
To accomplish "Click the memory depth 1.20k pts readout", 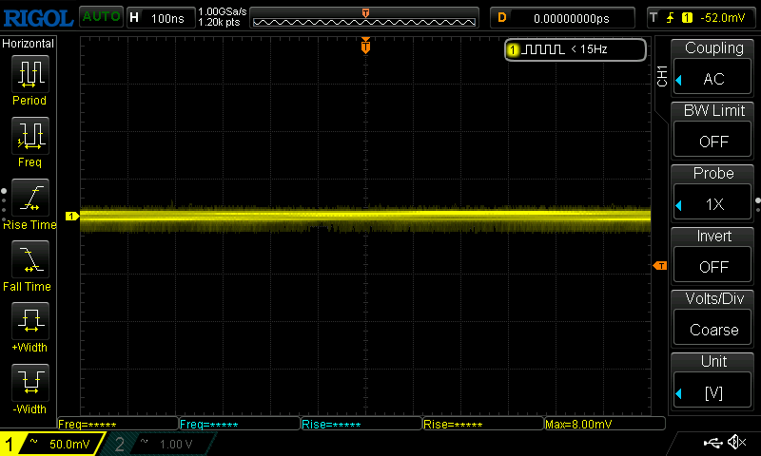I will click(x=219, y=22).
